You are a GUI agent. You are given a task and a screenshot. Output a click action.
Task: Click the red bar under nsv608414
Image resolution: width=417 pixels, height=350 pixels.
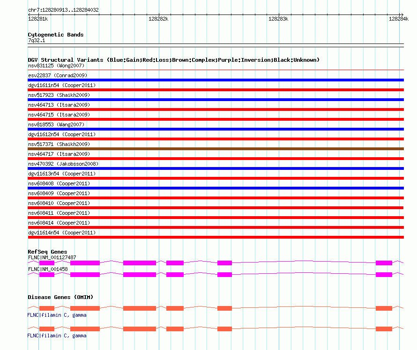point(216,227)
